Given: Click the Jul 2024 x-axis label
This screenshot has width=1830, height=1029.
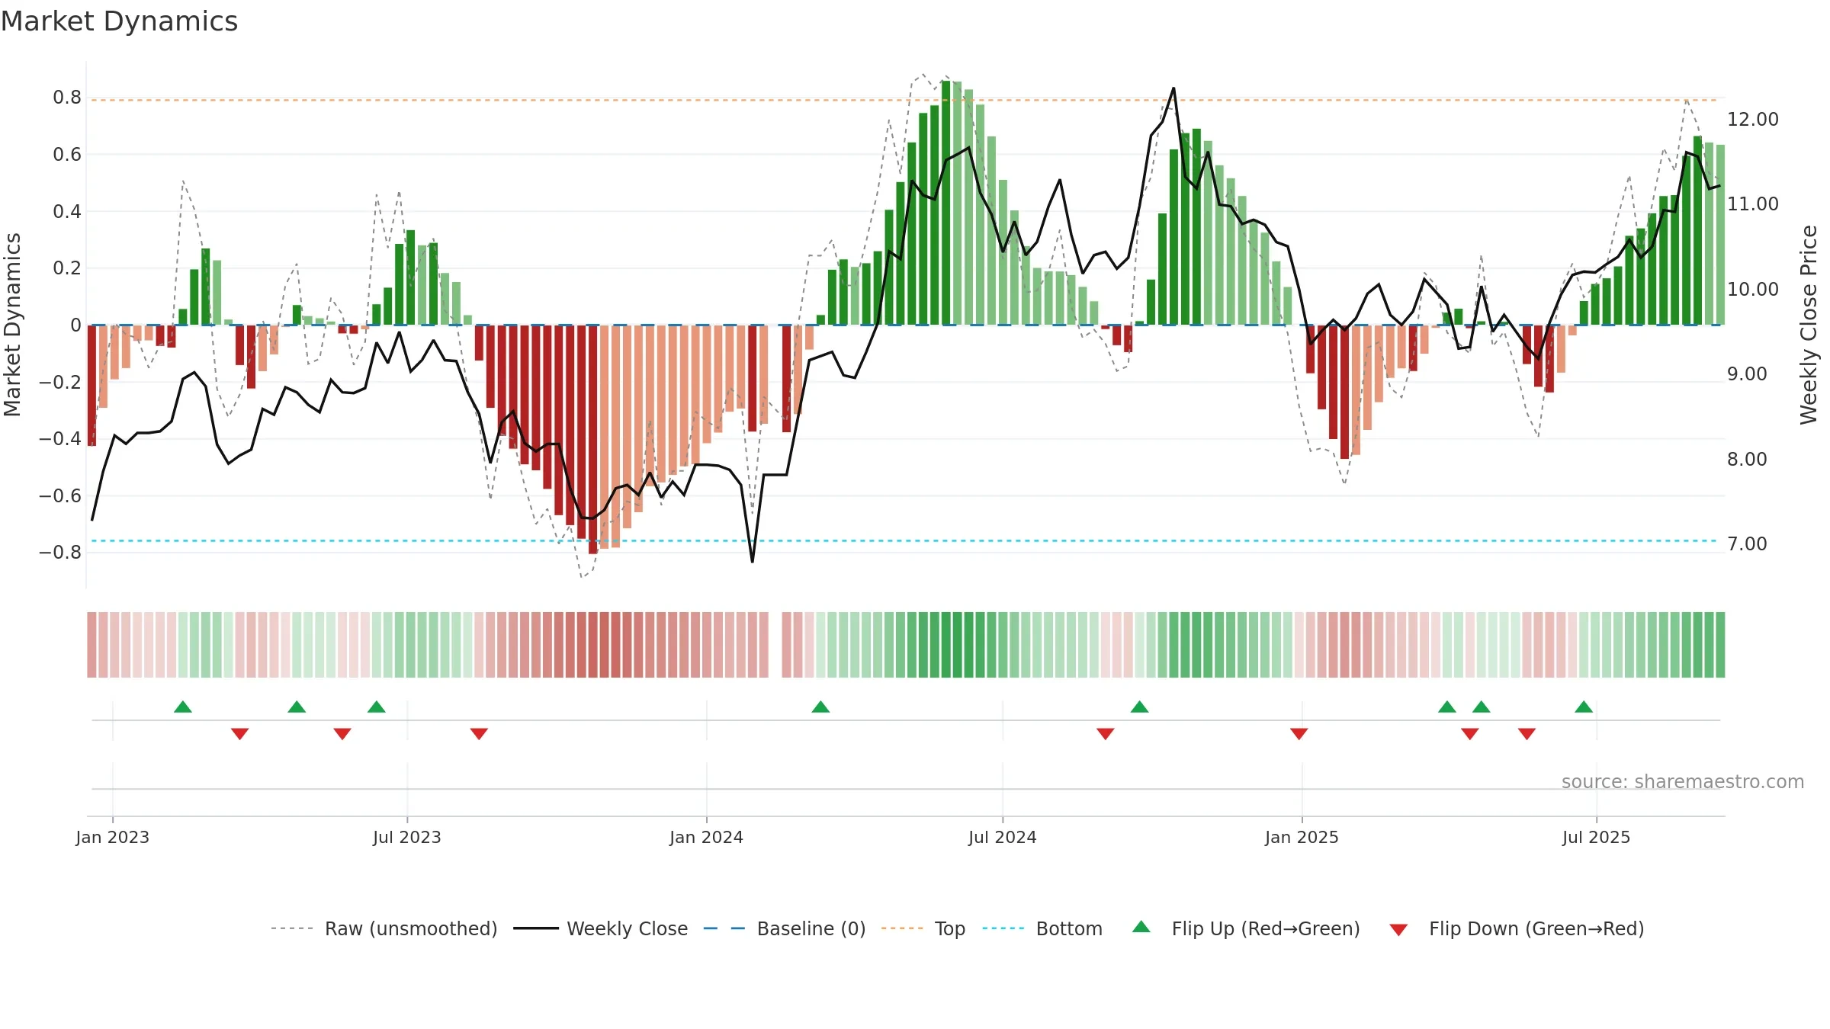Looking at the screenshot, I should (x=1003, y=837).
